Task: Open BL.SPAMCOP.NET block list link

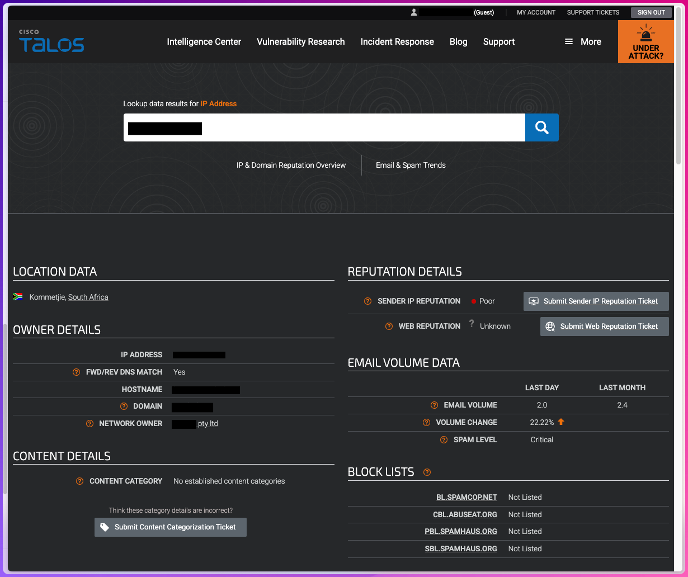Action: tap(466, 497)
